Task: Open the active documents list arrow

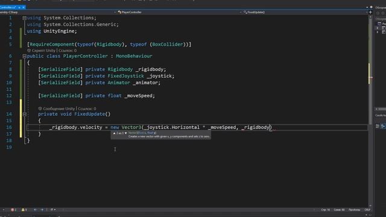Action: [367, 7]
